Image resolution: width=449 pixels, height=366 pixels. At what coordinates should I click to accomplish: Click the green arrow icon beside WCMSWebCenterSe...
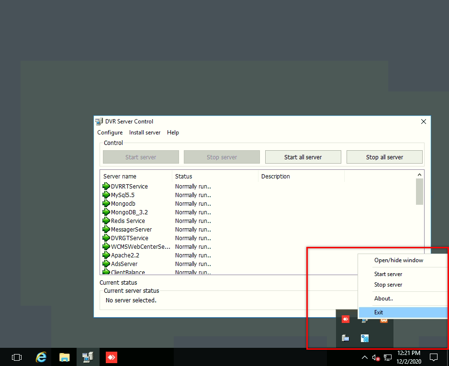pyautogui.click(x=106, y=246)
